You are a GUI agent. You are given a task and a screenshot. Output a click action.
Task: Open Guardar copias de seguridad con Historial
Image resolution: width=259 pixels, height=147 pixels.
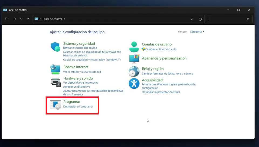tap(92, 54)
